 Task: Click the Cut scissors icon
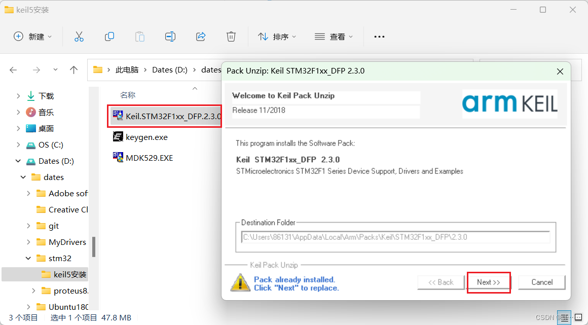79,37
